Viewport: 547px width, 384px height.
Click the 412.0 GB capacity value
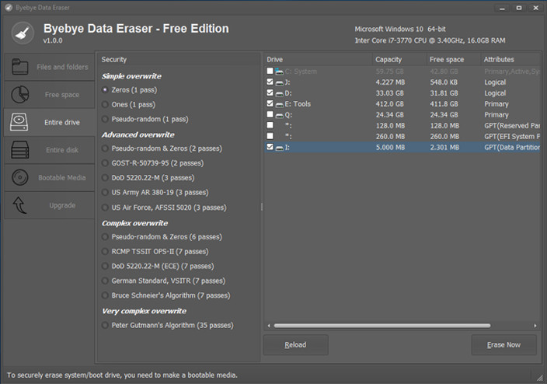point(389,104)
